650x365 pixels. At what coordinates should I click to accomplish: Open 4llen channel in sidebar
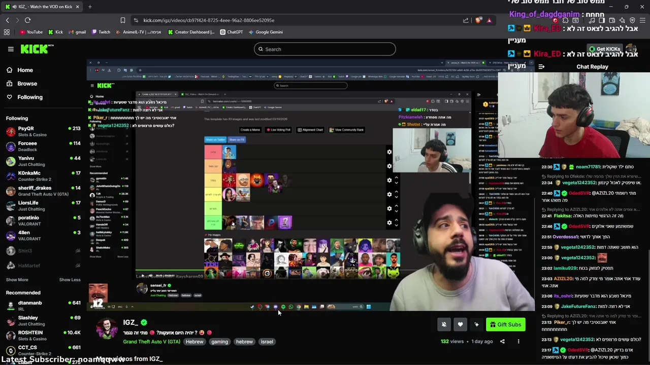(x=43, y=235)
